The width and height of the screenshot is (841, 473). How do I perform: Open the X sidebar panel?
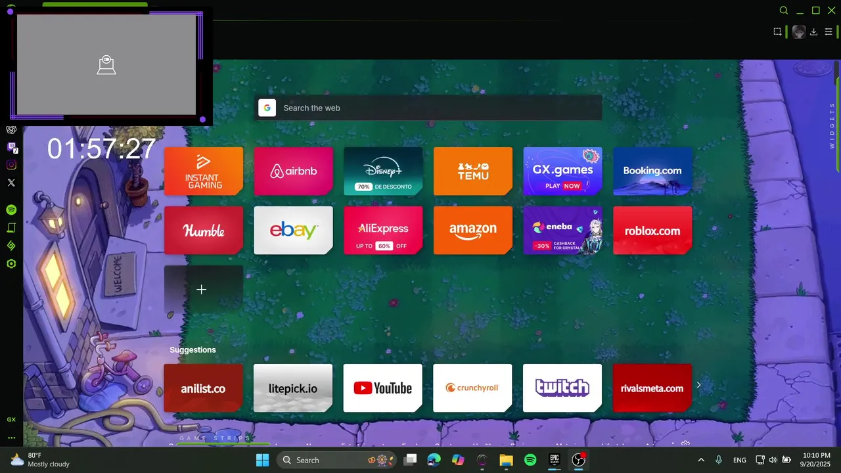pyautogui.click(x=11, y=183)
